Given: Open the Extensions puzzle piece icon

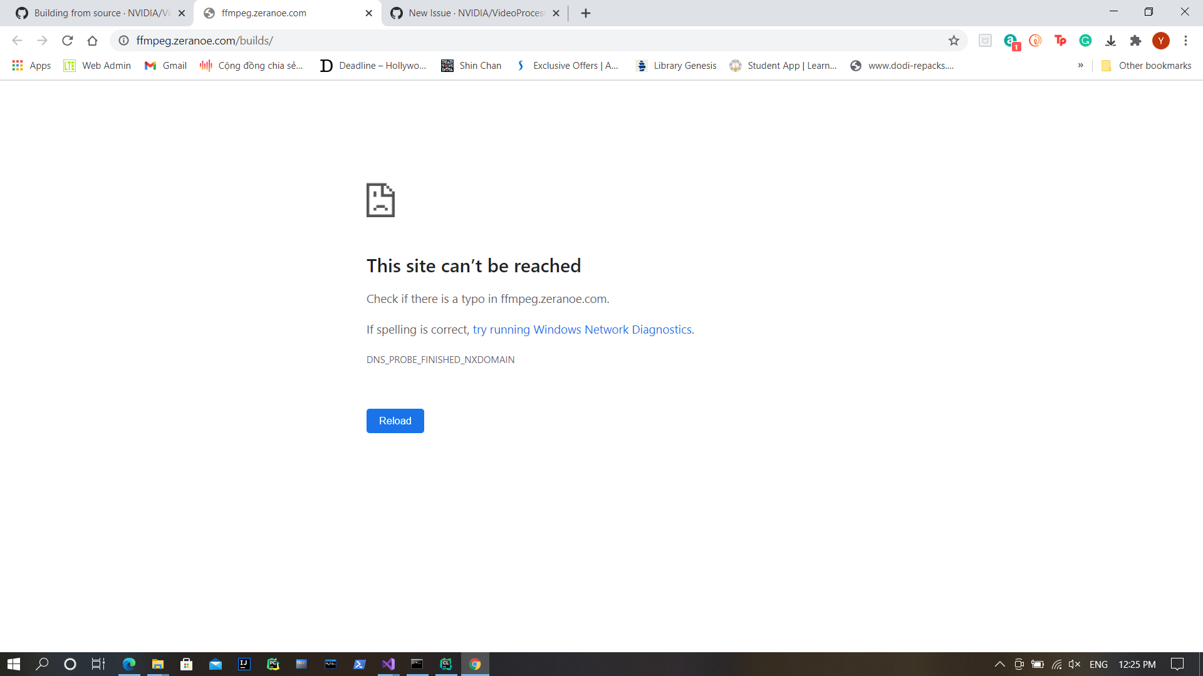Looking at the screenshot, I should tap(1135, 41).
